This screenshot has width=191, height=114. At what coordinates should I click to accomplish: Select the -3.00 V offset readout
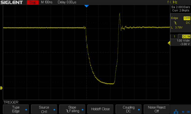(x=185, y=44)
